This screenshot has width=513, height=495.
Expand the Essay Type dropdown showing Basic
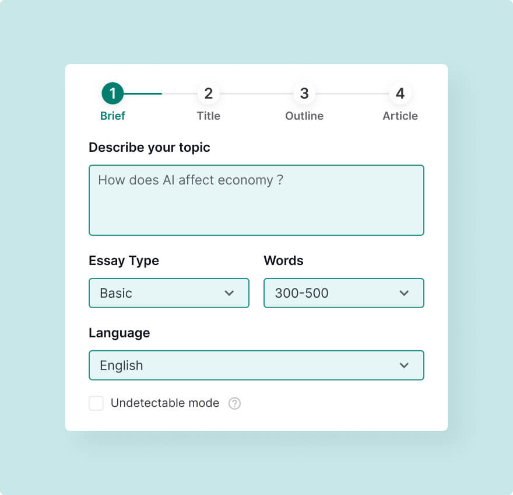click(x=169, y=293)
